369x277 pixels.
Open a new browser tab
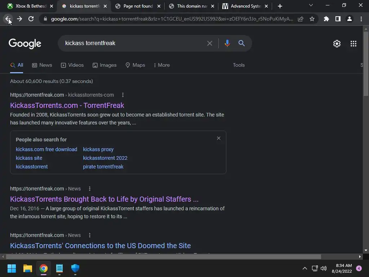click(280, 6)
